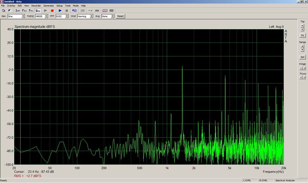Image resolution: width=308 pixels, height=183 pixels.
Task: Activate the SPA spectrum analyzer mode icon
Action: pyautogui.click(x=38, y=10)
